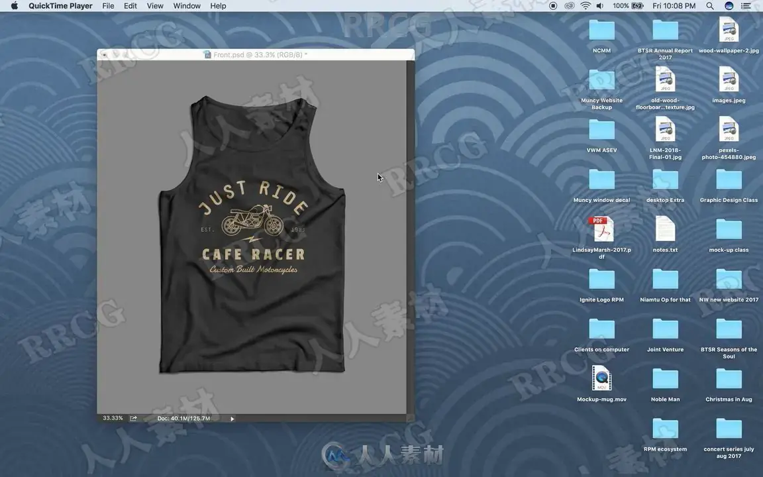The height and width of the screenshot is (477, 763).
Task: Open the QuickTime Player menu
Action: (60, 6)
